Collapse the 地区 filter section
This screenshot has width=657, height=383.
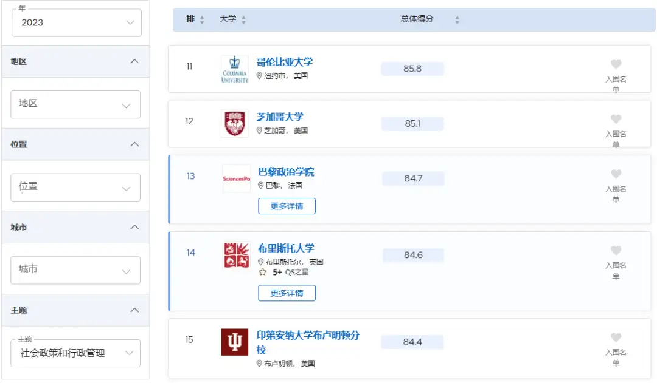click(x=134, y=61)
